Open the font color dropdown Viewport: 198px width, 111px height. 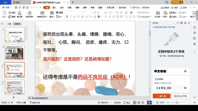tap(84, 17)
